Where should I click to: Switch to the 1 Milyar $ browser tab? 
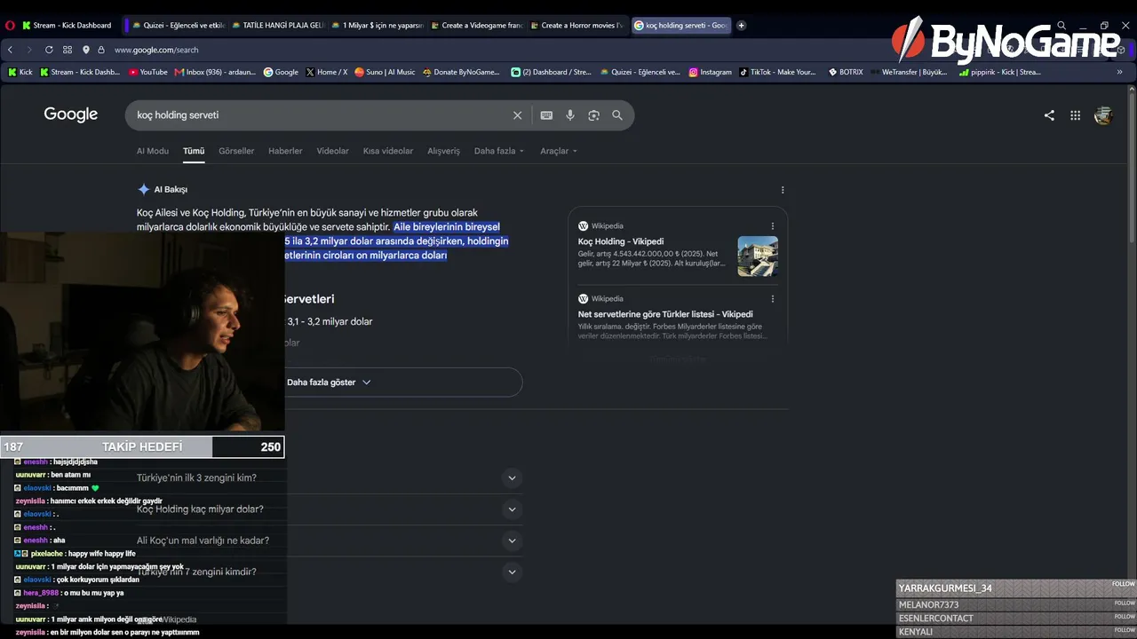(377, 26)
